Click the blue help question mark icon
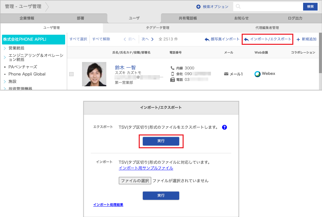 coord(224,127)
